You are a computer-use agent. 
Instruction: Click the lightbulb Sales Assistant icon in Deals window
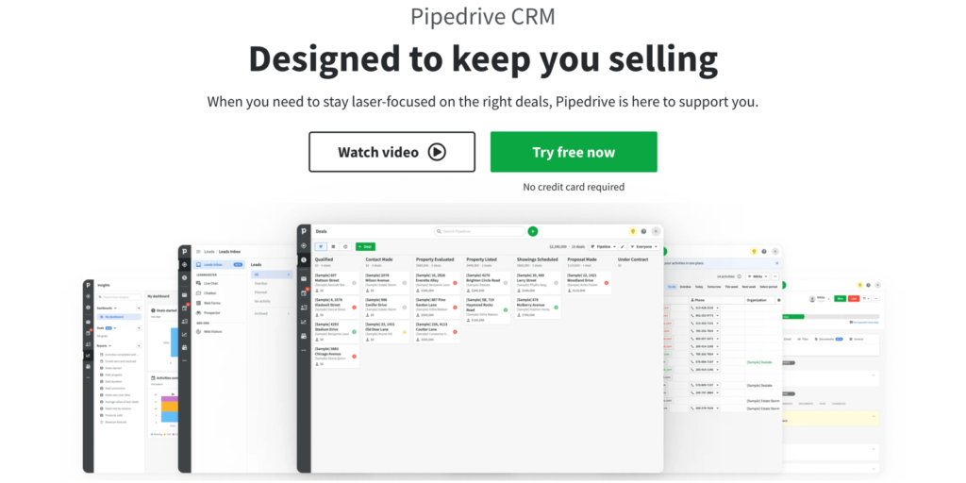633,231
